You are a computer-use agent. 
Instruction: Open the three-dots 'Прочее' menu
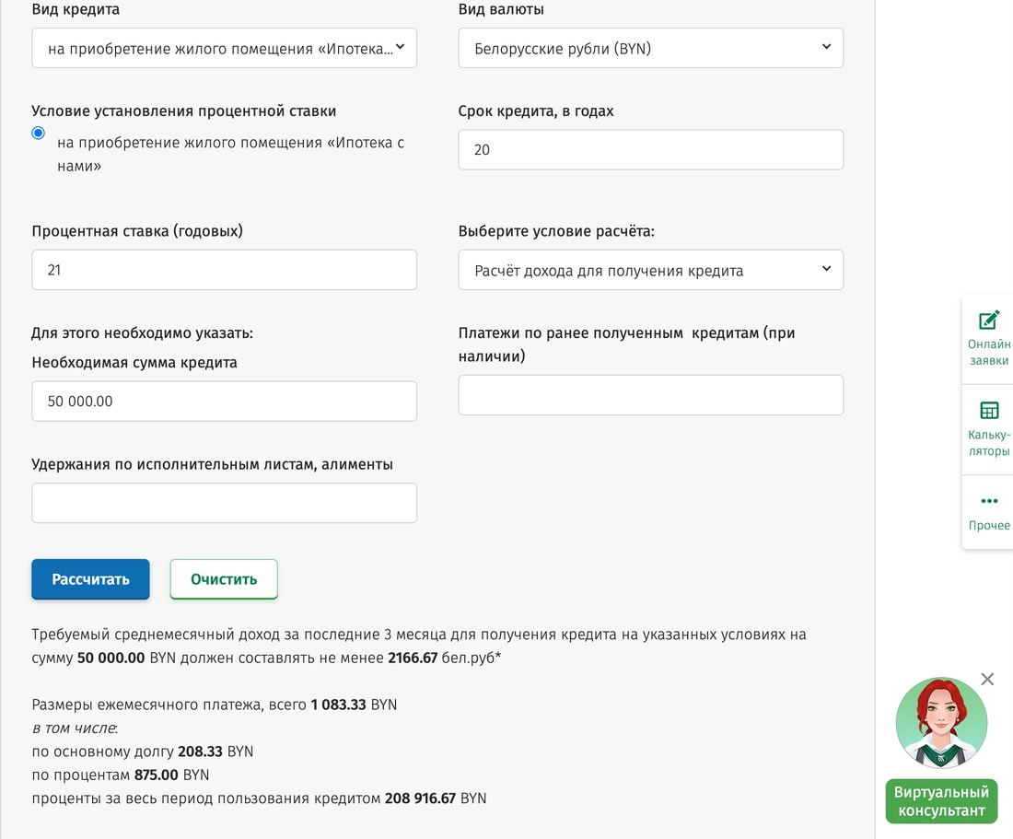(x=989, y=501)
